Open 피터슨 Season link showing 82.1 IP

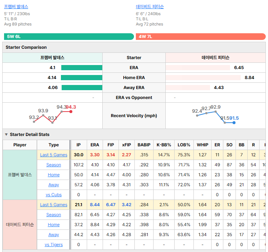pyautogui.click(x=54, y=215)
